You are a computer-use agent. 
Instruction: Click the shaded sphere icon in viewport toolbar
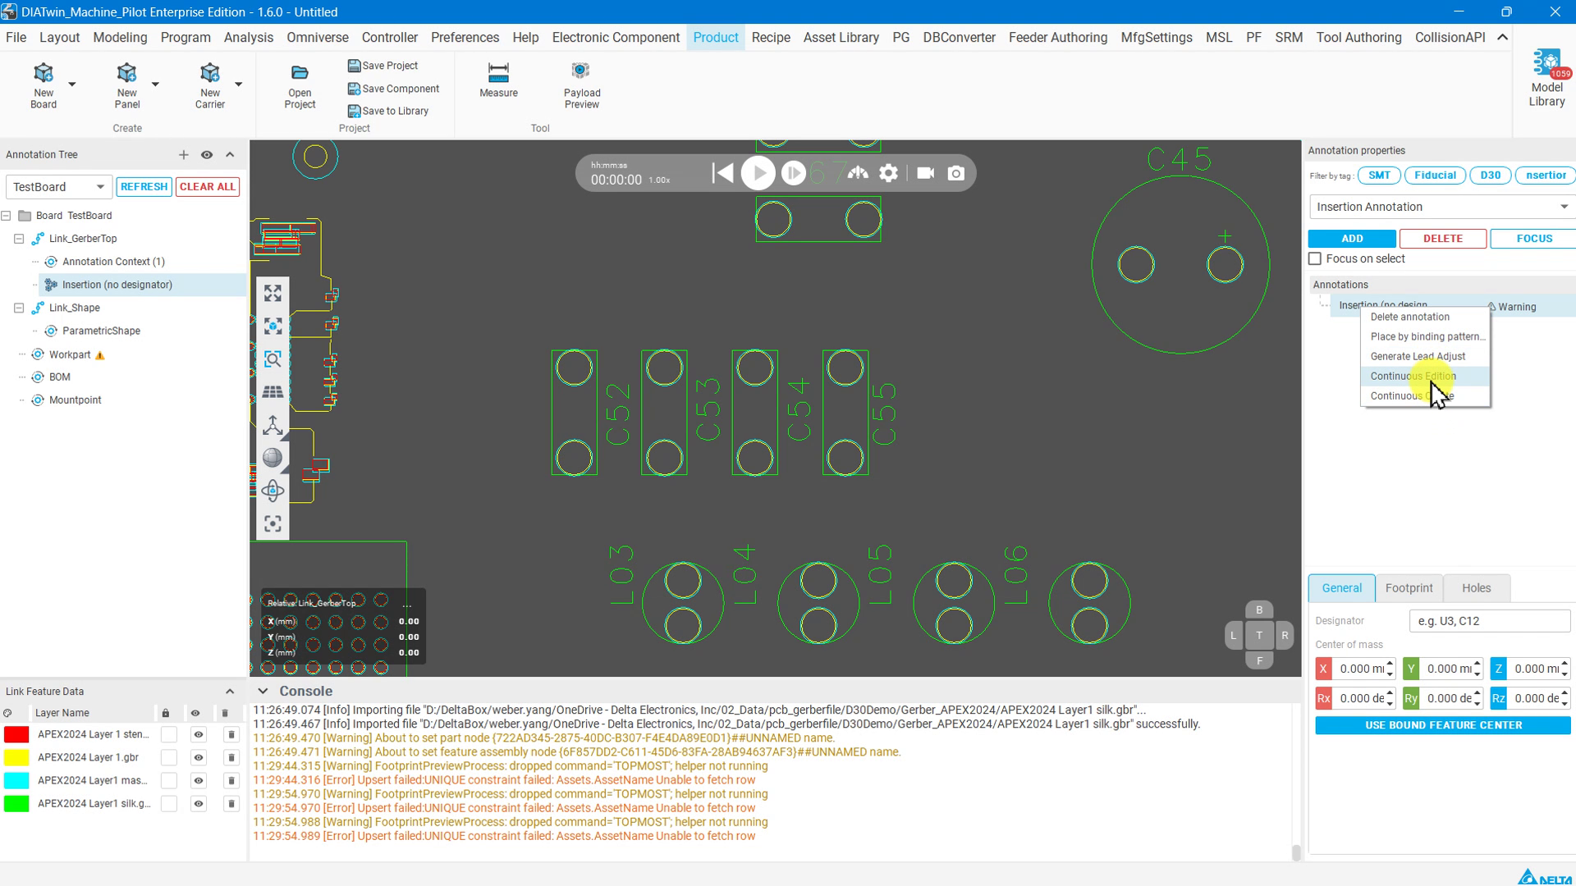point(273,458)
